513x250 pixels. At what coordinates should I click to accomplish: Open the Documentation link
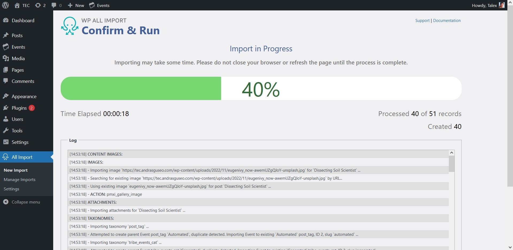[x=447, y=21]
